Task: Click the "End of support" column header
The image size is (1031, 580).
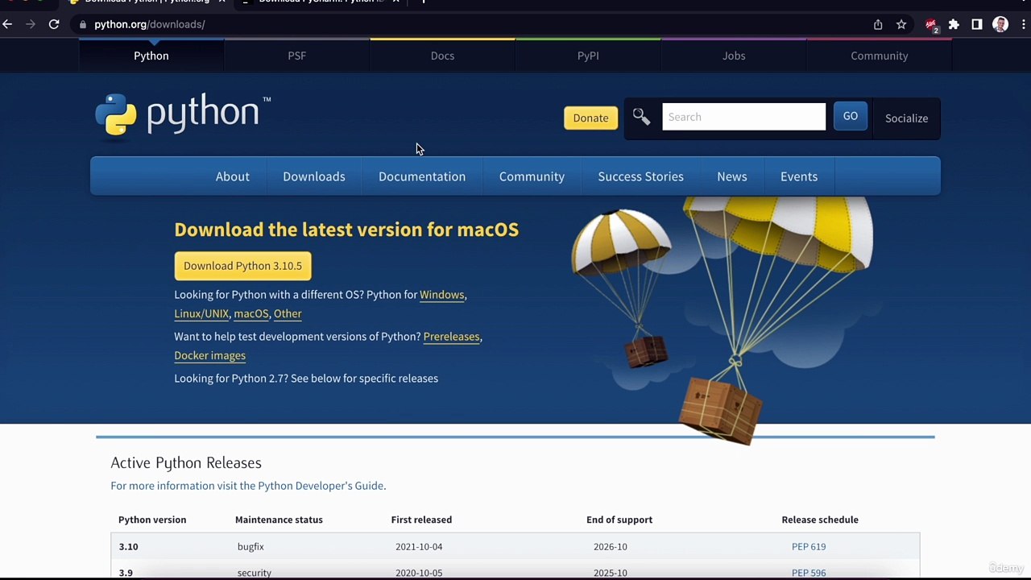Action: 619,520
